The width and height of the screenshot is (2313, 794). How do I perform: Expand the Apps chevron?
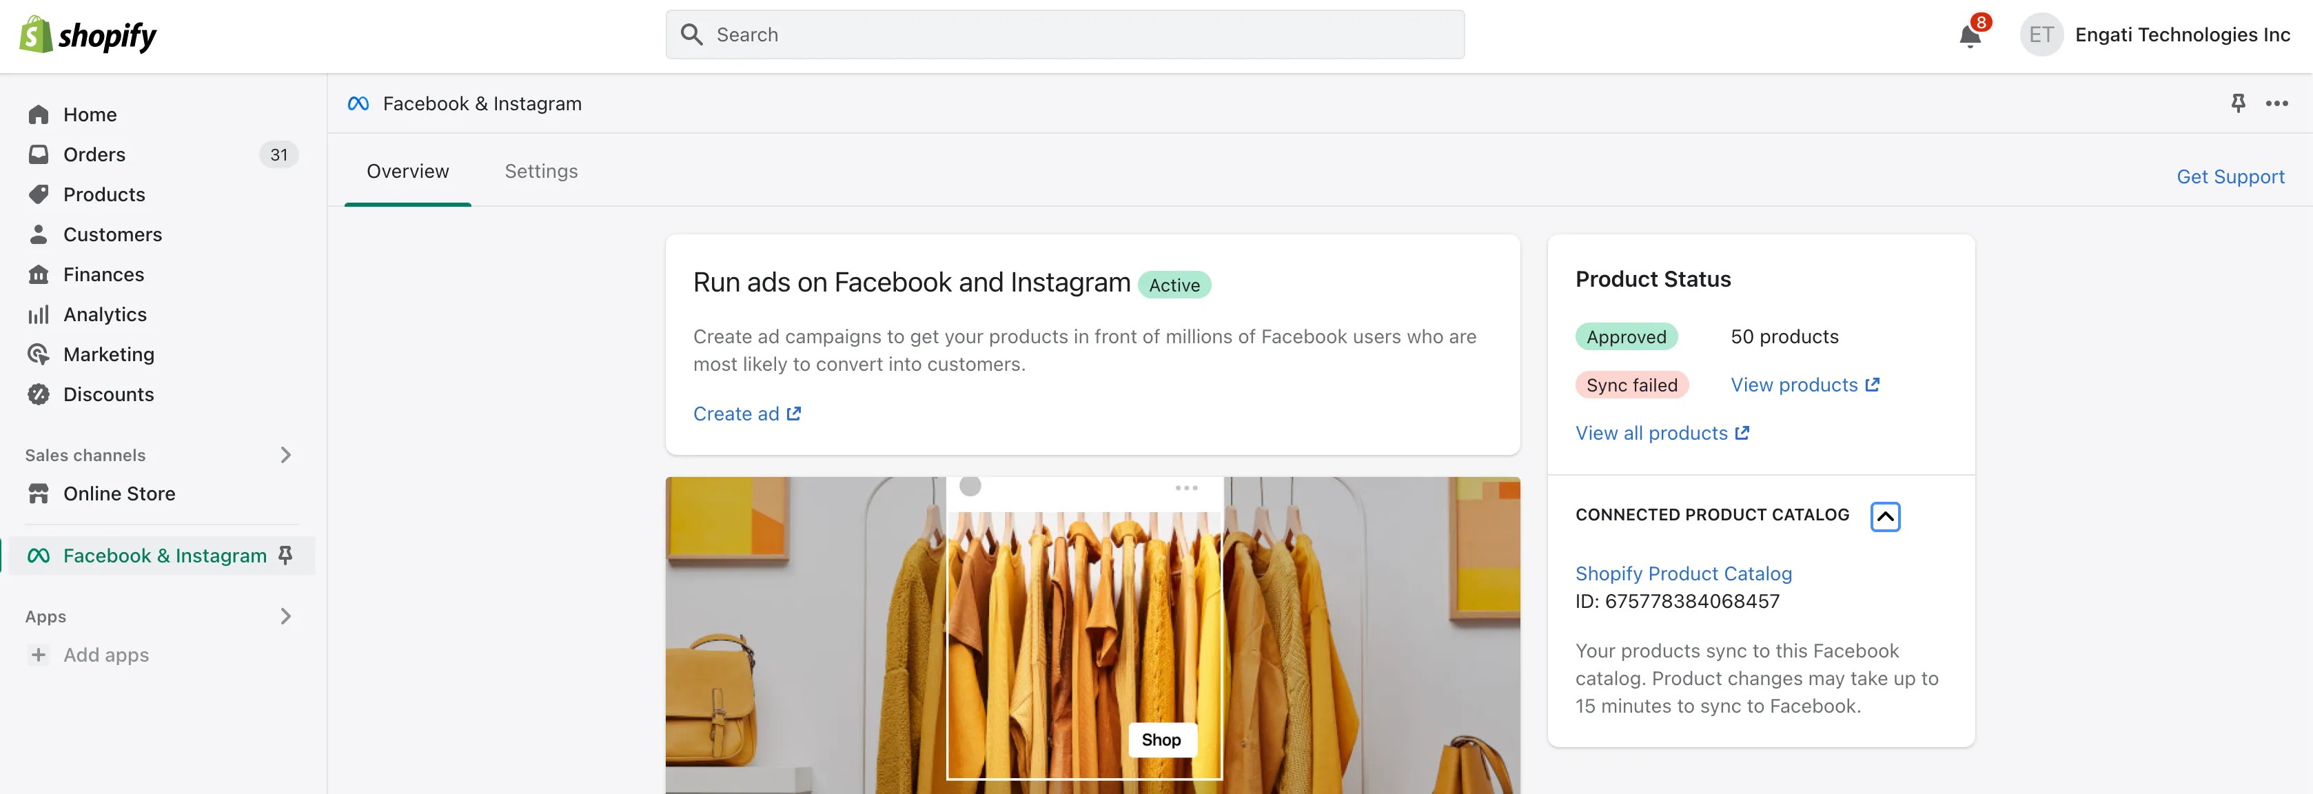(x=285, y=616)
